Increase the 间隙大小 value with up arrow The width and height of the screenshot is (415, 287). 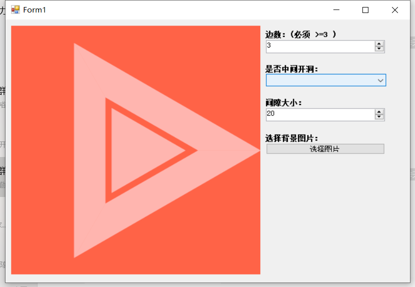pos(379,112)
